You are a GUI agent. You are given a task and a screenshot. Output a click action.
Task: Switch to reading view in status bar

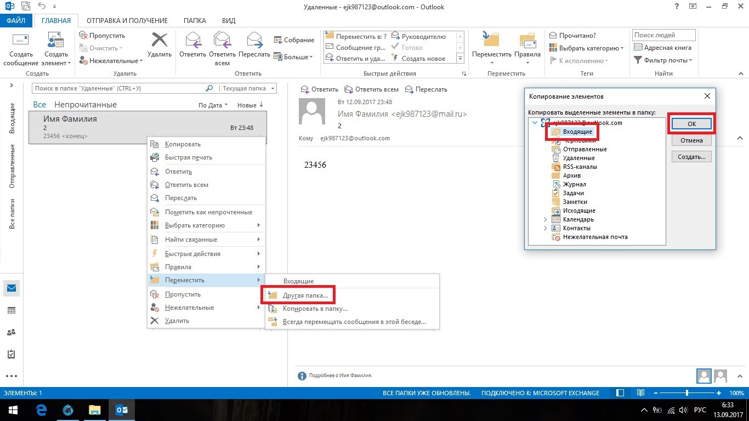[x=640, y=393]
